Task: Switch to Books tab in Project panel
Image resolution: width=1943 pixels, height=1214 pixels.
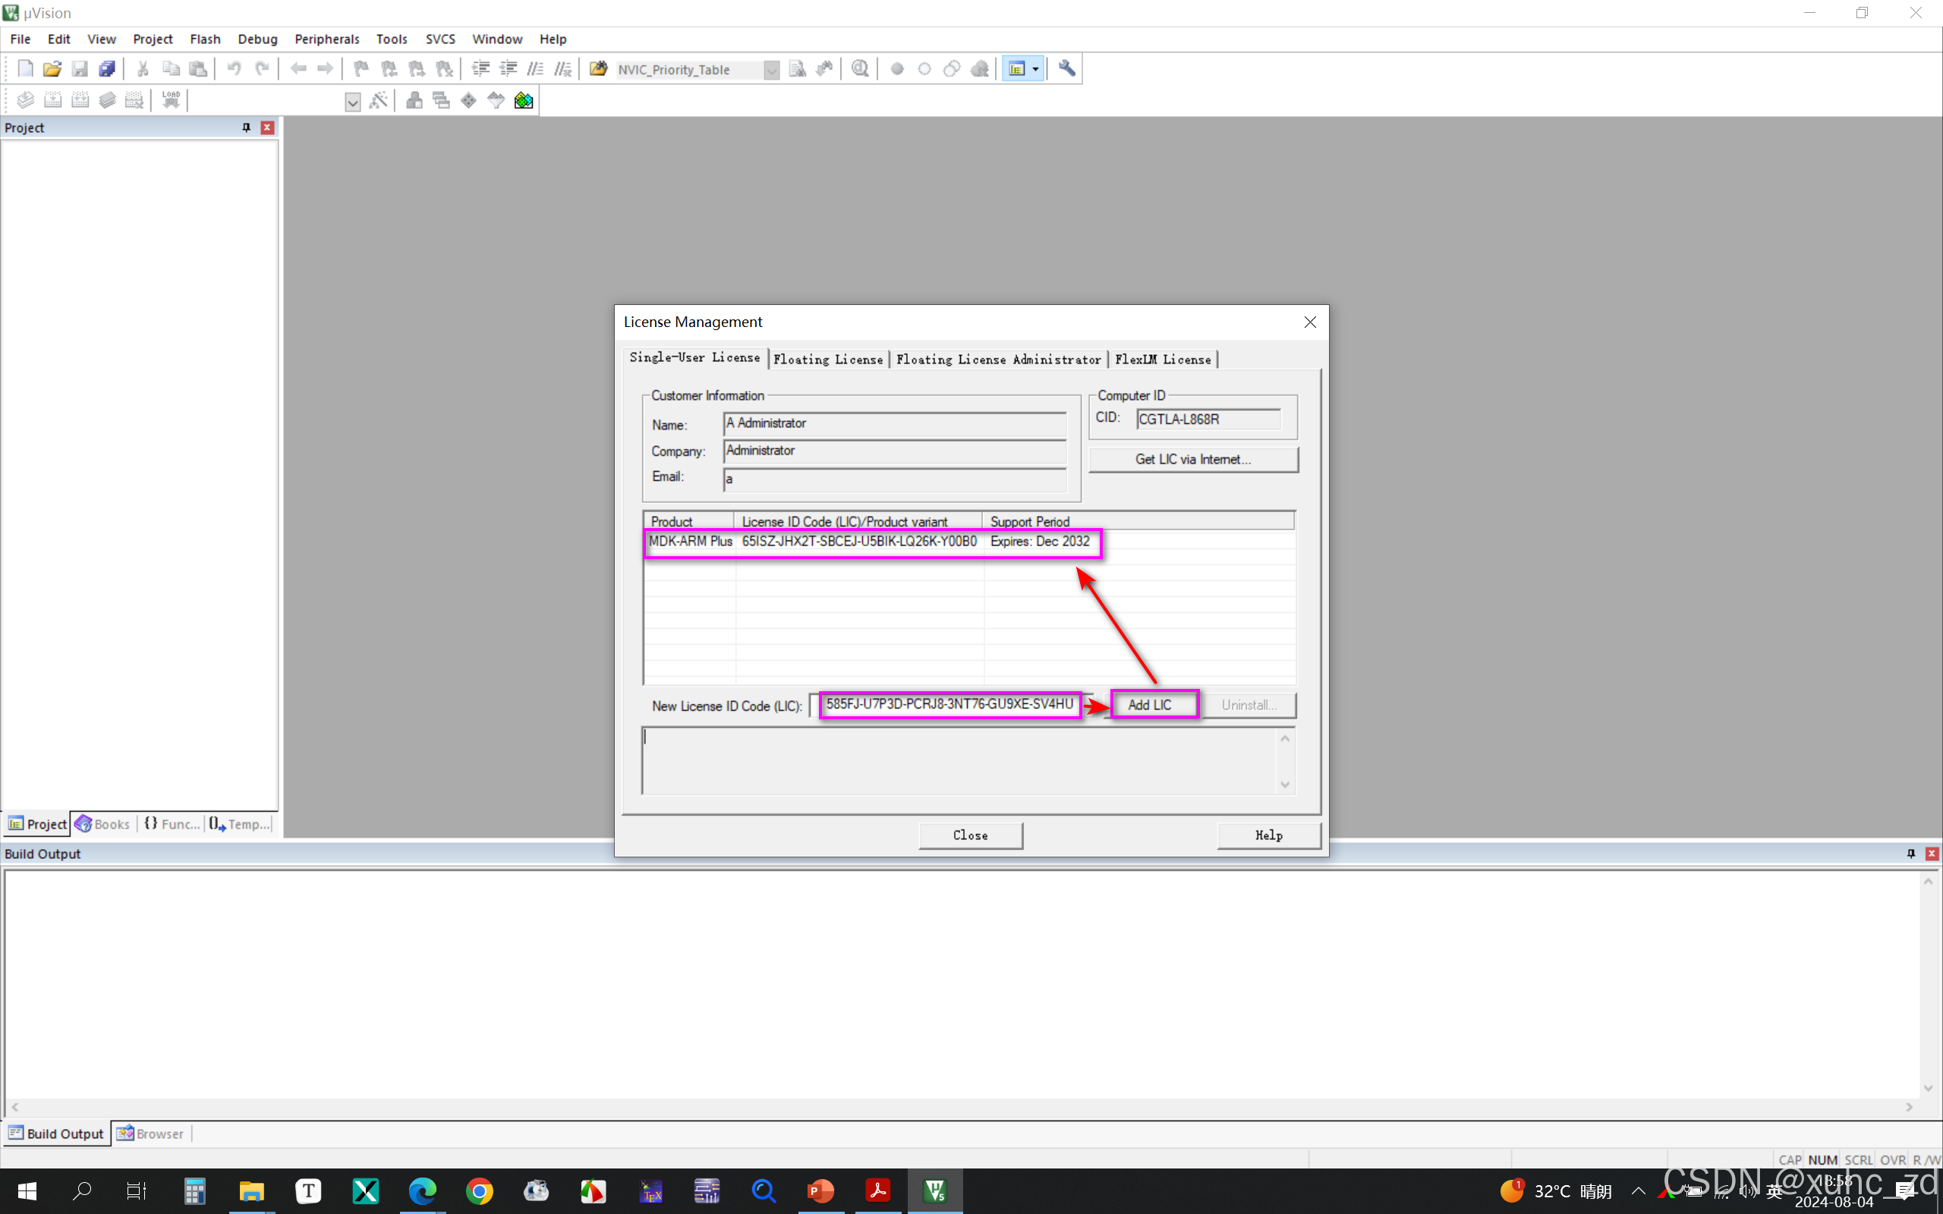Action: point(102,824)
